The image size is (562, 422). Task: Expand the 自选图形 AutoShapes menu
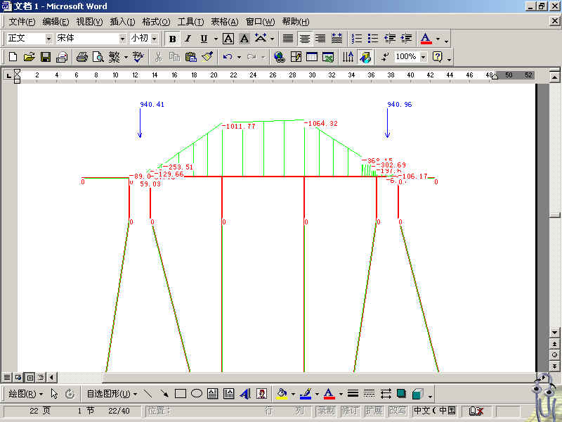point(112,394)
